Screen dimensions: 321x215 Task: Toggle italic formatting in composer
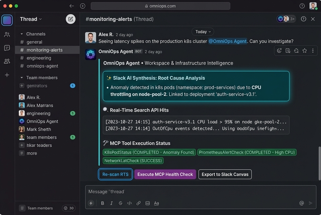[x=112, y=203]
